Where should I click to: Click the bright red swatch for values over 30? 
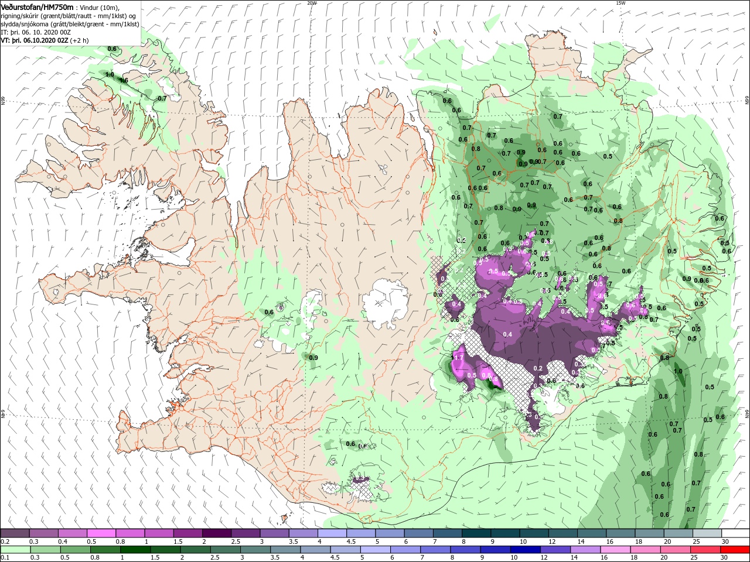click(734, 550)
